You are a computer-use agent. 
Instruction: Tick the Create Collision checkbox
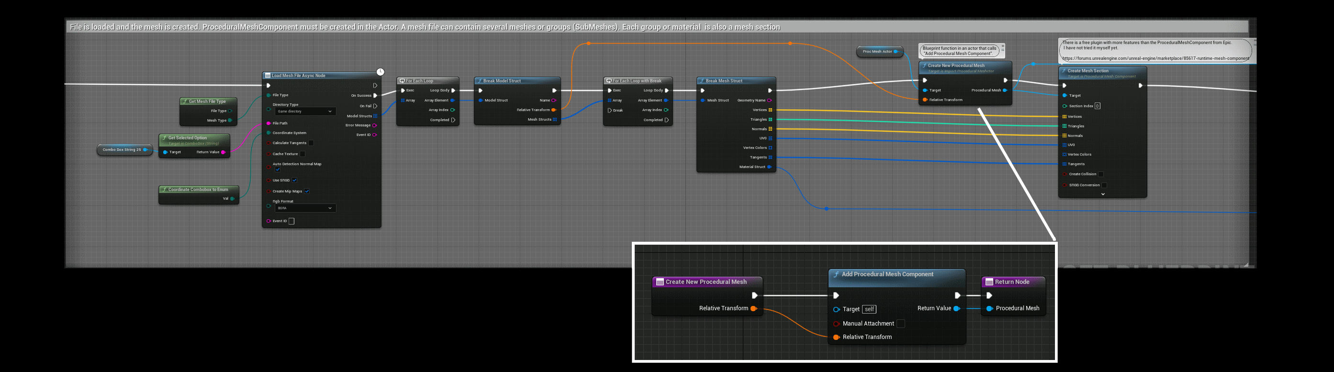point(1101,174)
